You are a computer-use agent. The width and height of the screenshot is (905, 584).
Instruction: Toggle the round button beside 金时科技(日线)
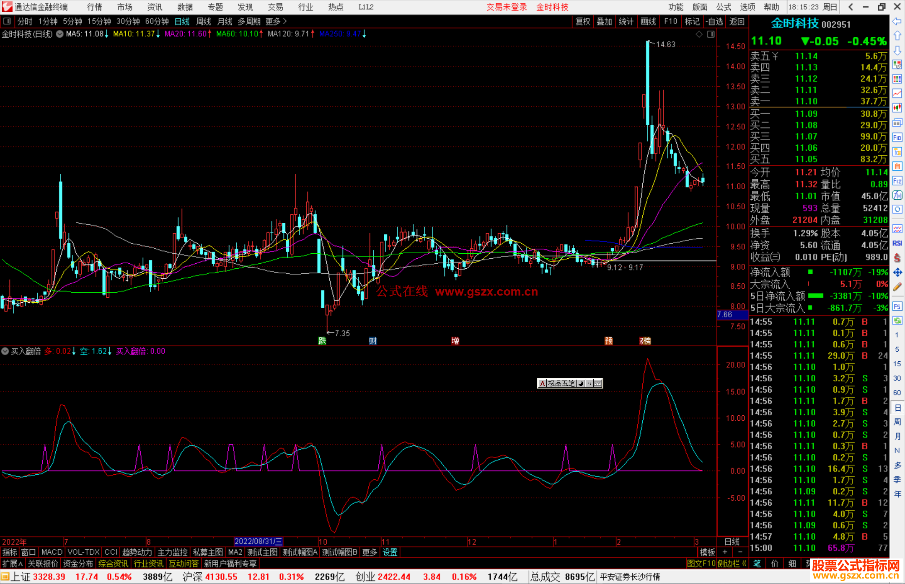pyautogui.click(x=60, y=34)
